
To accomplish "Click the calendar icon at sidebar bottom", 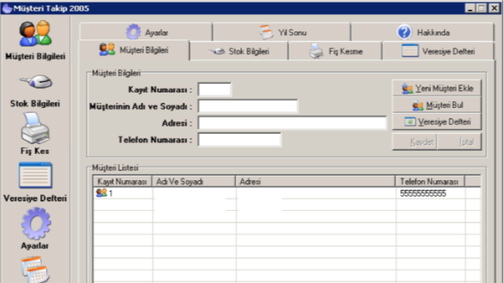I will [35, 269].
